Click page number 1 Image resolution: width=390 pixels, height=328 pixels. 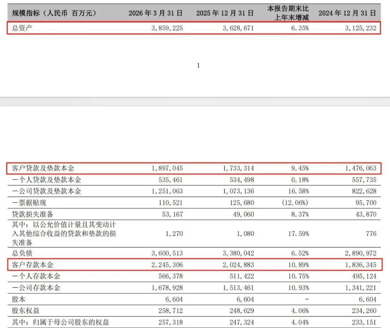[198, 66]
